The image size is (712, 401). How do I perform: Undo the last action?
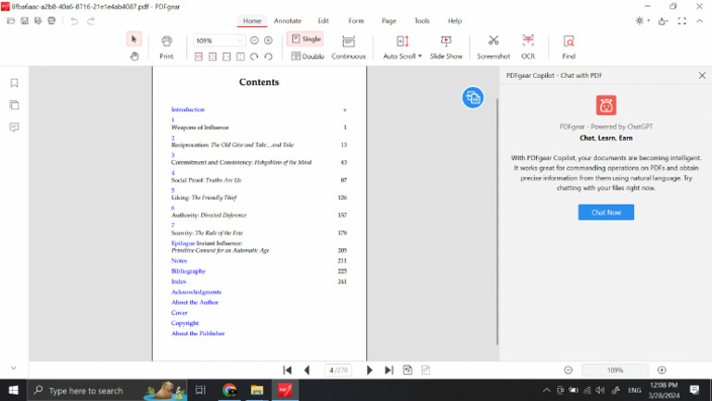tap(74, 21)
